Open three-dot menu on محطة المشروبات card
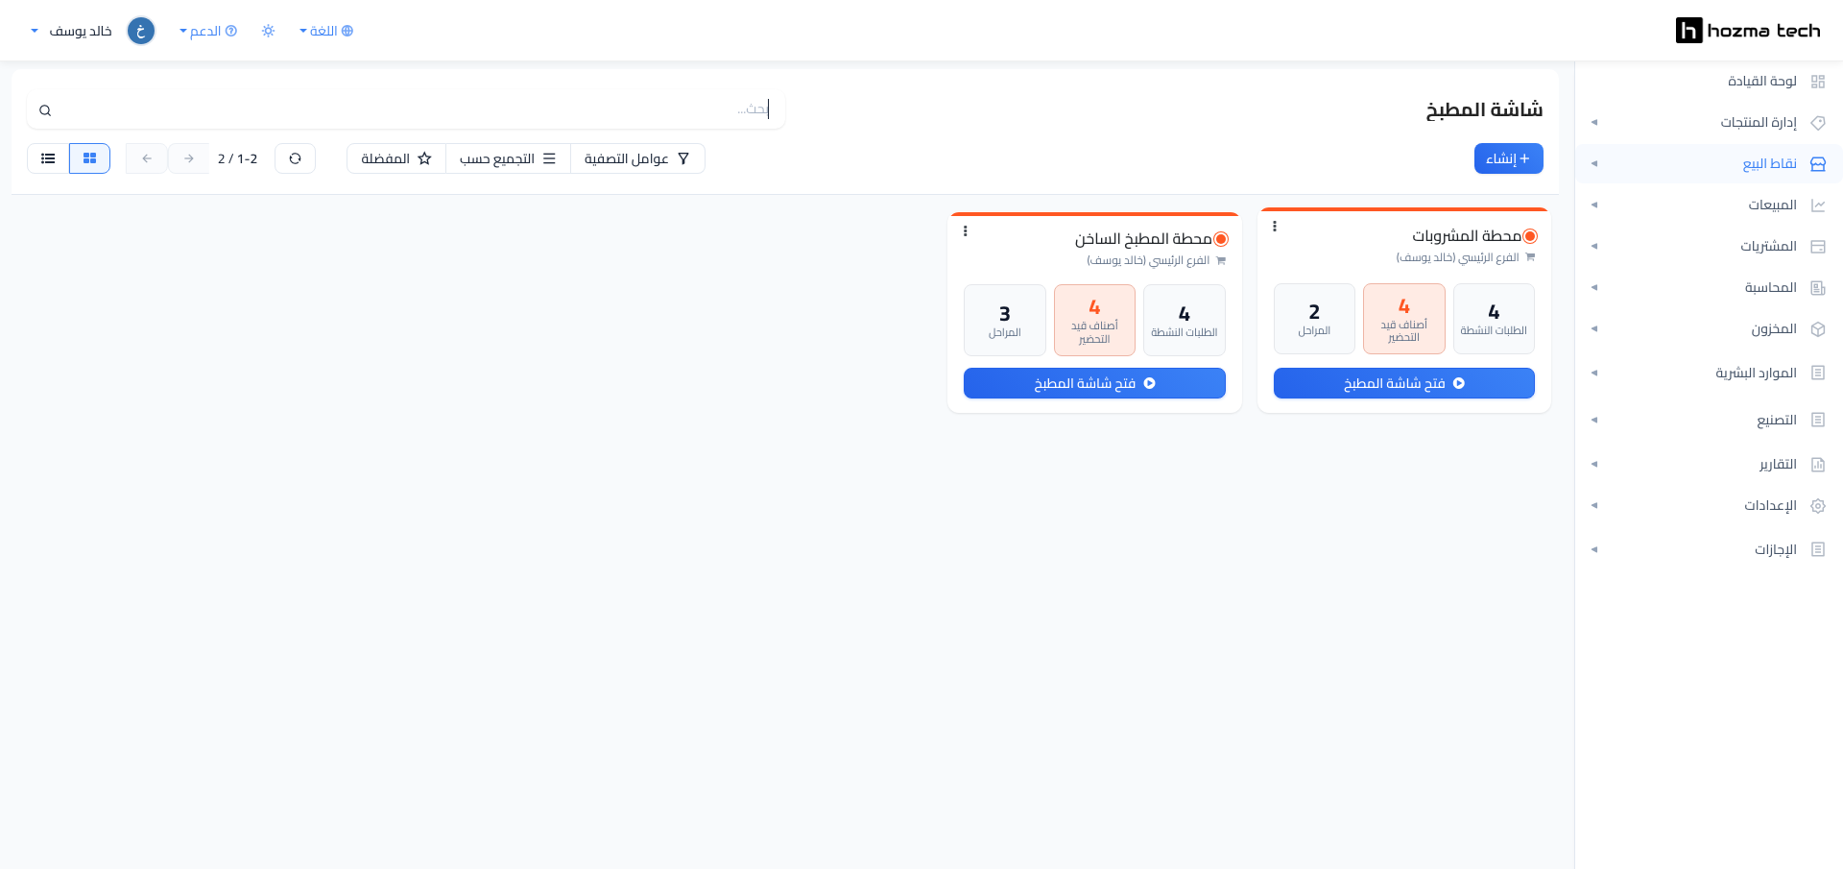 pyautogui.click(x=1275, y=227)
